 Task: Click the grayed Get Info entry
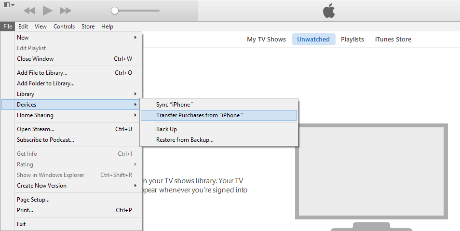coord(71,154)
